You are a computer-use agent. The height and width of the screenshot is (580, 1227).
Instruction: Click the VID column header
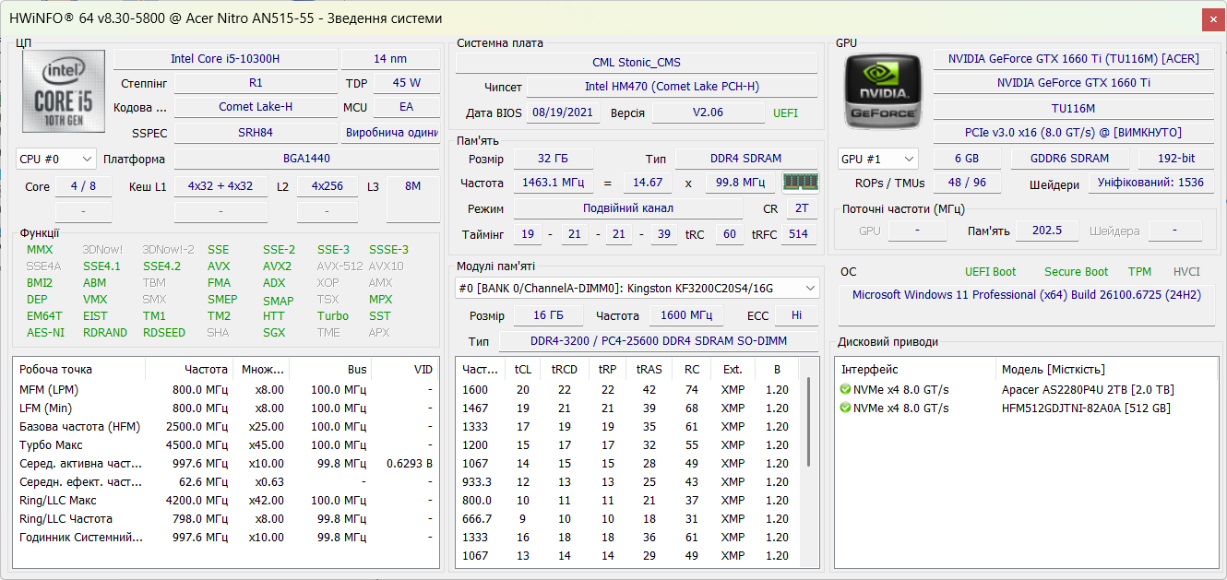423,370
